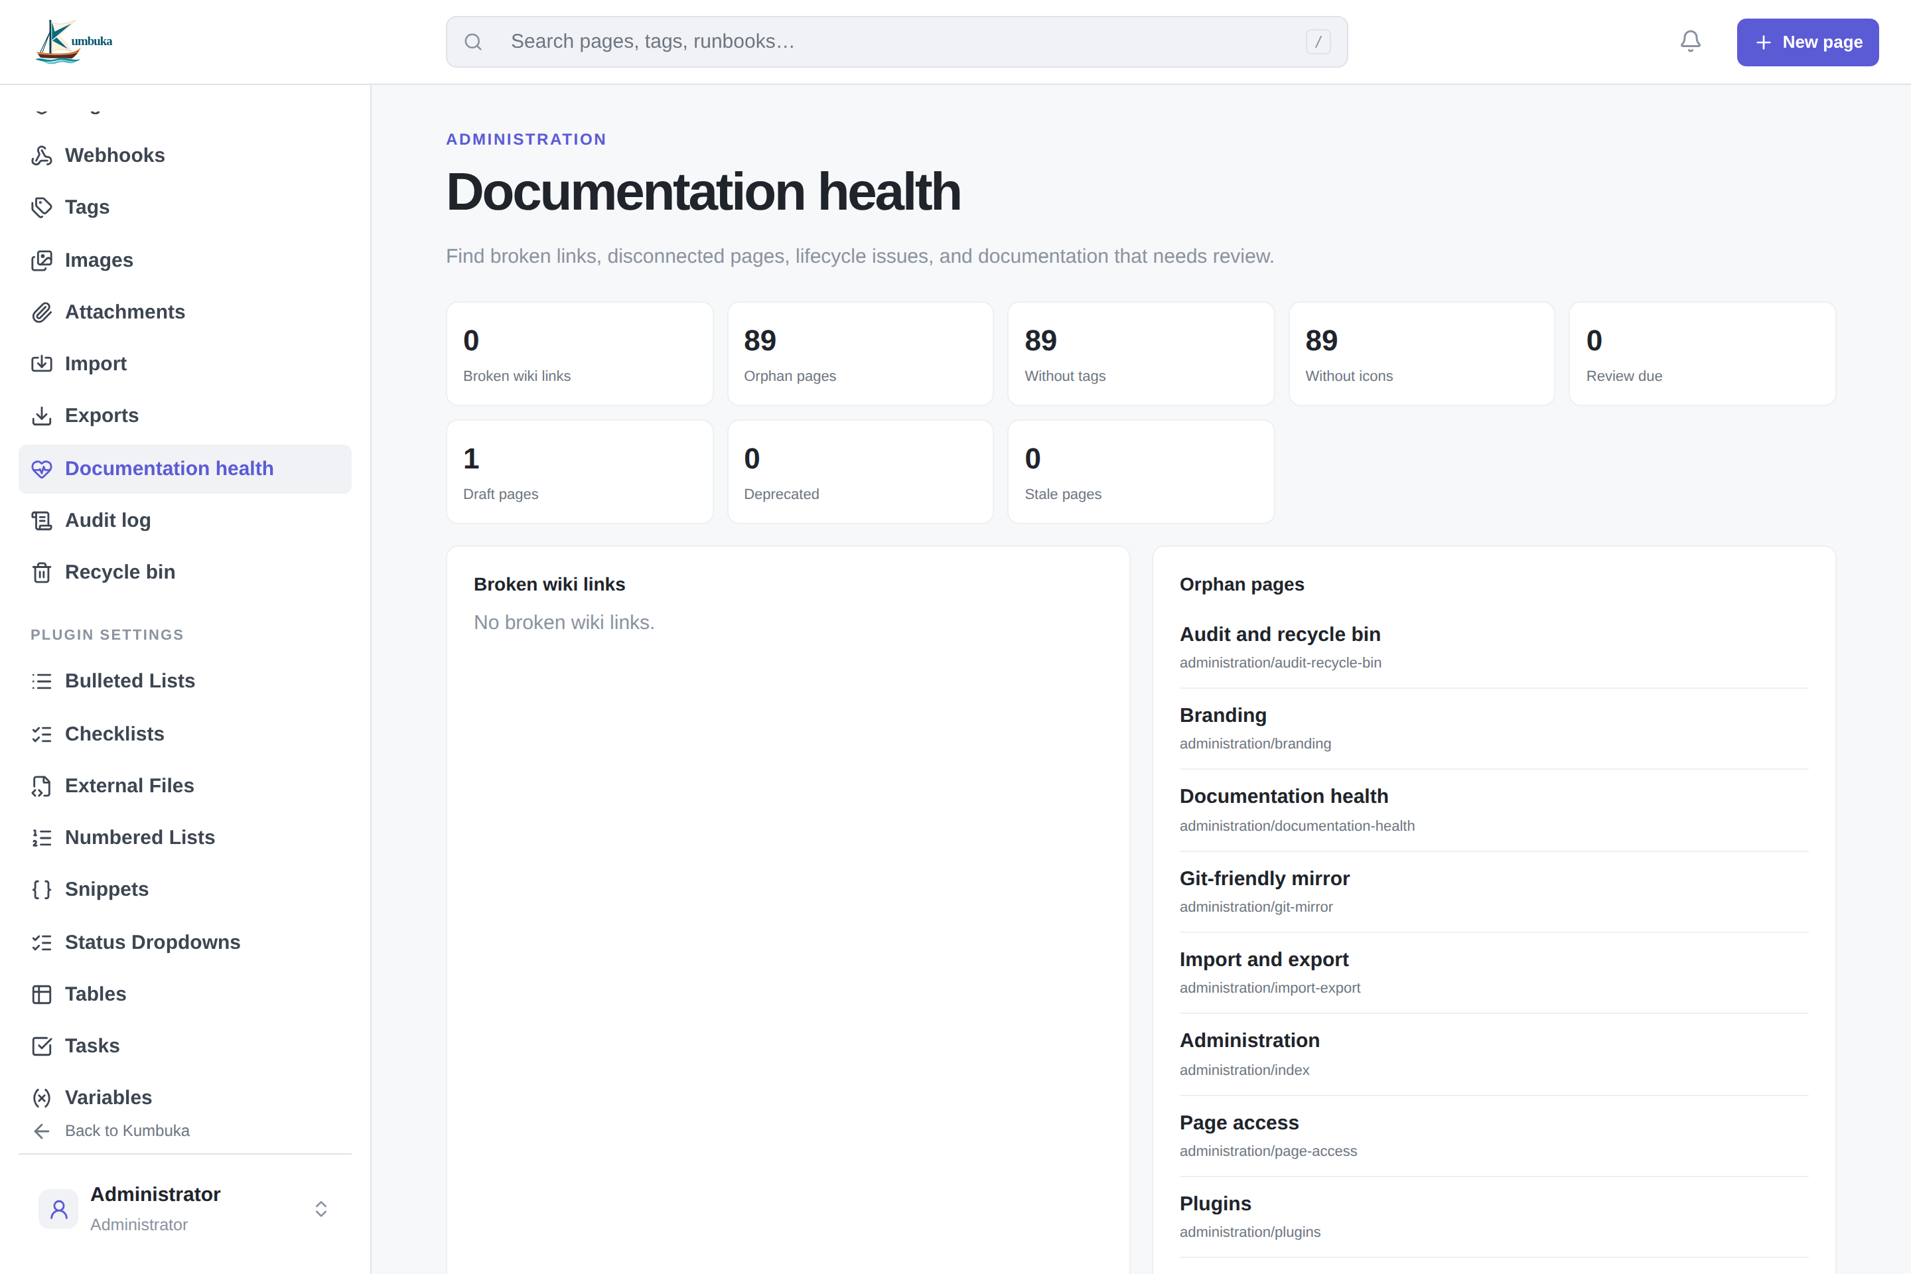Viewport: 1911px width, 1274px height.
Task: Click the Checklists icon
Action: [41, 734]
